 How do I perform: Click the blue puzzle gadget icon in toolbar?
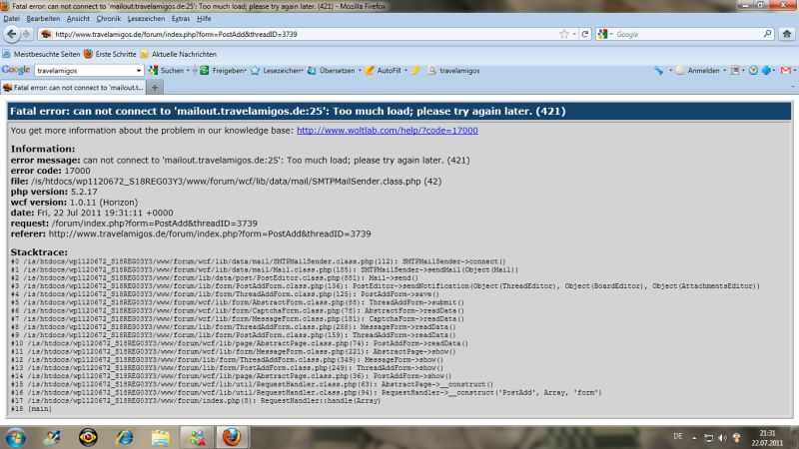[x=766, y=71]
